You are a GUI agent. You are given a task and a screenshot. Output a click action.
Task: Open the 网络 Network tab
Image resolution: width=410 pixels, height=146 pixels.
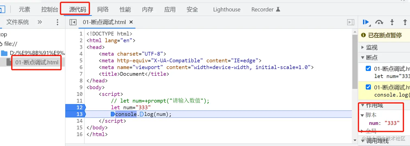point(103,9)
